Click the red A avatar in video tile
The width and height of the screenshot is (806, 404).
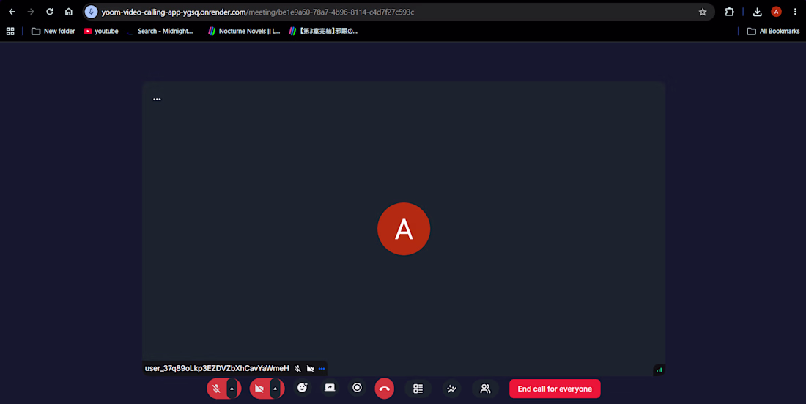[404, 229]
